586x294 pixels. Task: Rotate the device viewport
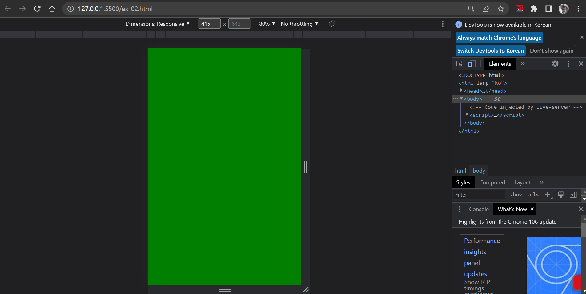tap(332, 24)
